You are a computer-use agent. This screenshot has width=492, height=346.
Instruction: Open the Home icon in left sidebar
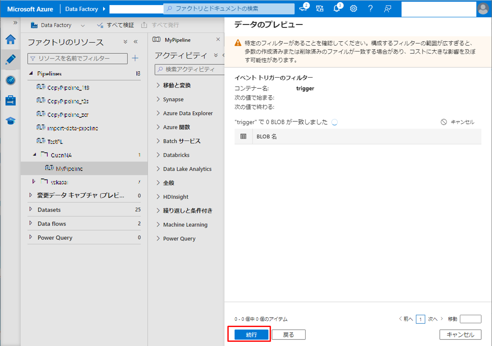[10, 40]
